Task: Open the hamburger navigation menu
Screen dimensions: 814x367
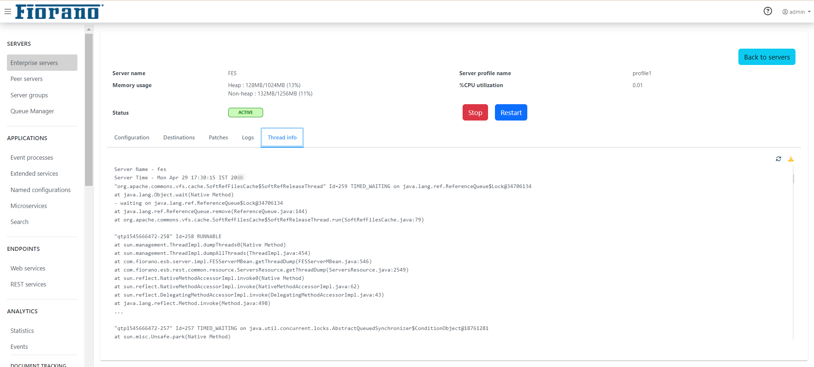Action: 8,12
